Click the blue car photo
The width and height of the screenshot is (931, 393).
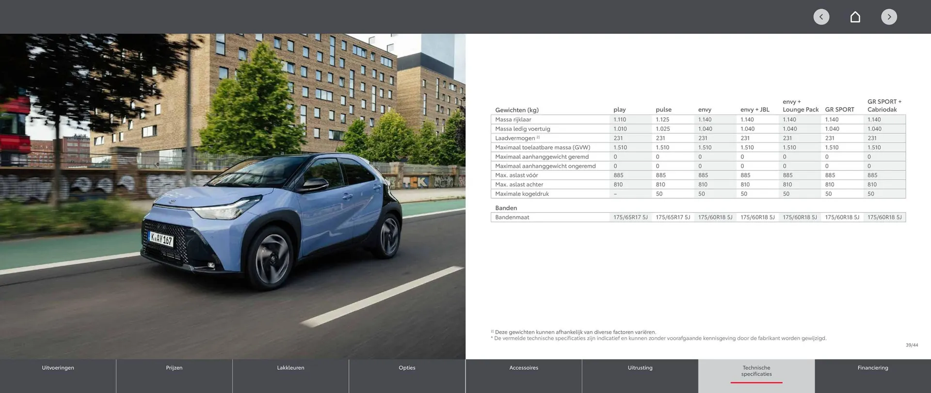233,196
